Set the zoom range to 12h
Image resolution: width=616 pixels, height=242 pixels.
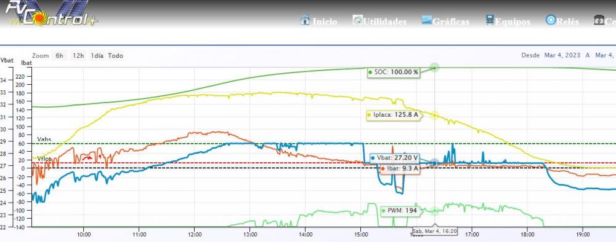click(78, 56)
